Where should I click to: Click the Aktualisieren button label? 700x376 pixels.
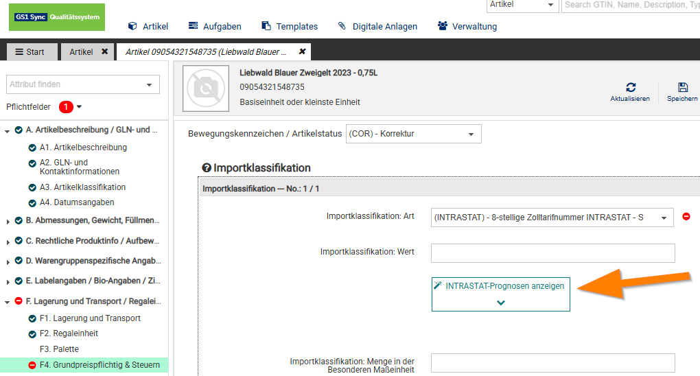click(630, 99)
